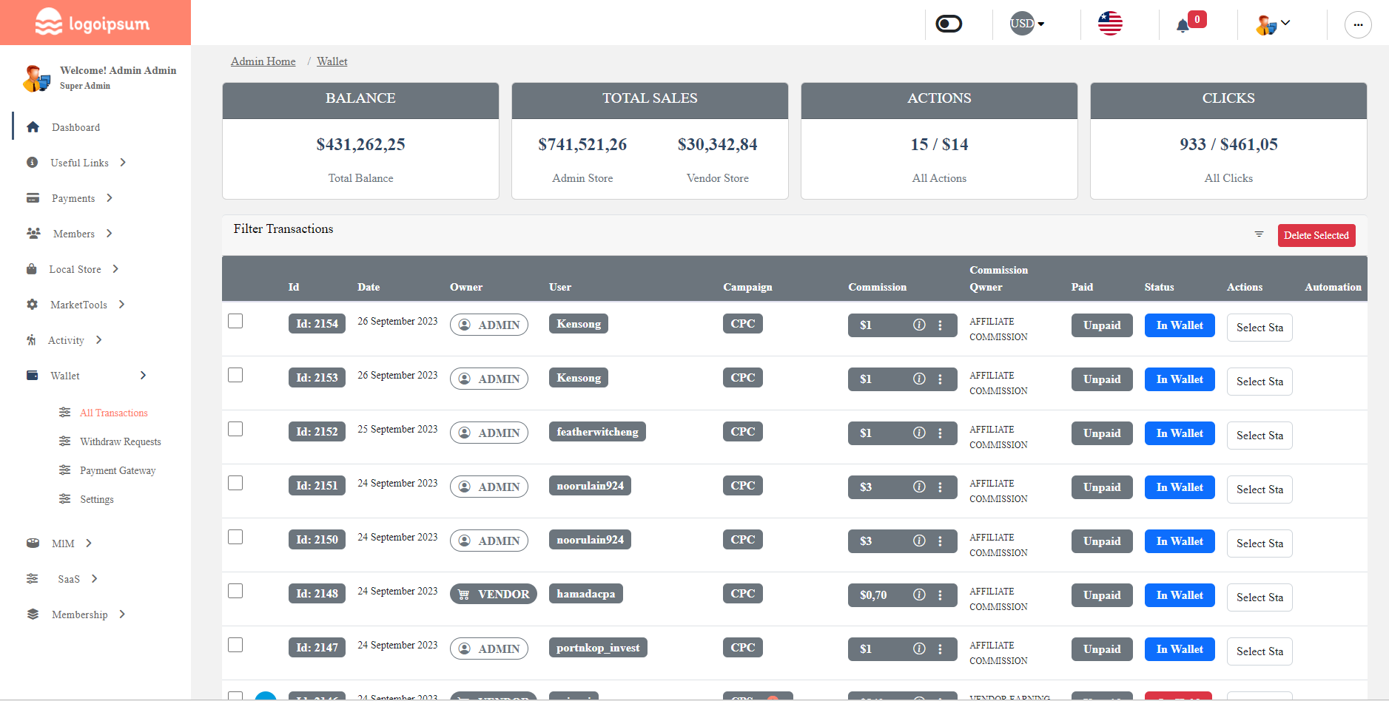
Task: Open the USD currency dropdown
Action: point(1026,23)
